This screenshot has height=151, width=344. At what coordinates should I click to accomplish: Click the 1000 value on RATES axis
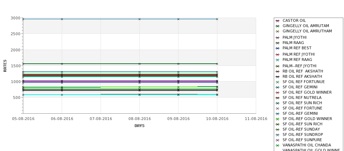click(16, 82)
